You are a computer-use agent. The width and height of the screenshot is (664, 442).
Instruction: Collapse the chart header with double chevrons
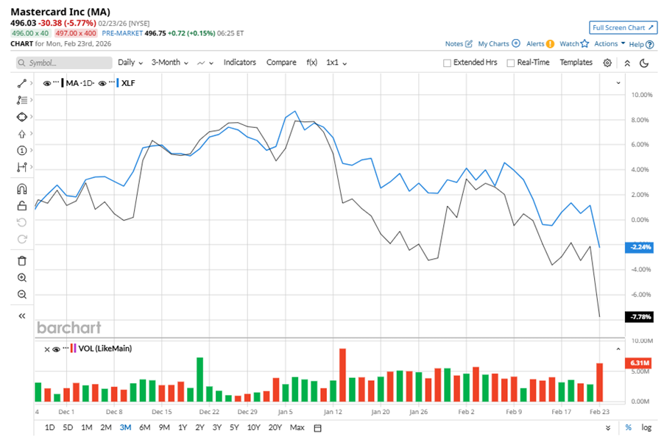pyautogui.click(x=627, y=63)
